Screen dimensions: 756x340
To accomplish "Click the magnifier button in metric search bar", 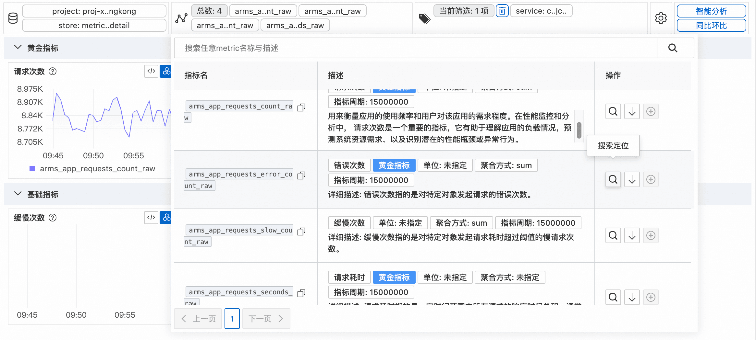I will coord(673,48).
